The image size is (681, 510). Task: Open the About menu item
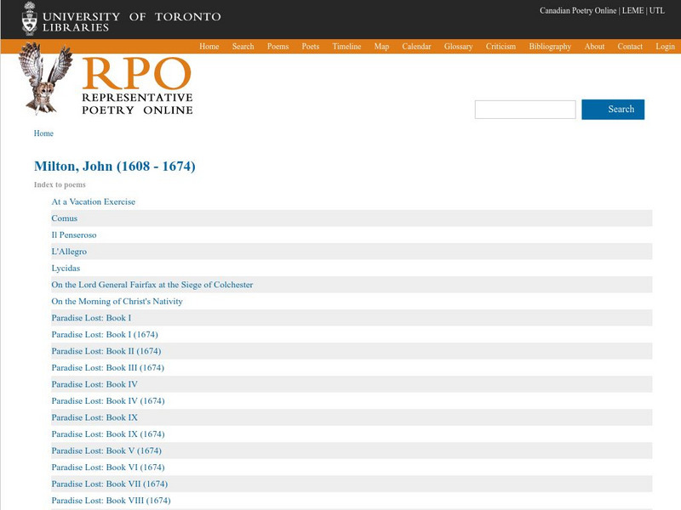pyautogui.click(x=594, y=47)
